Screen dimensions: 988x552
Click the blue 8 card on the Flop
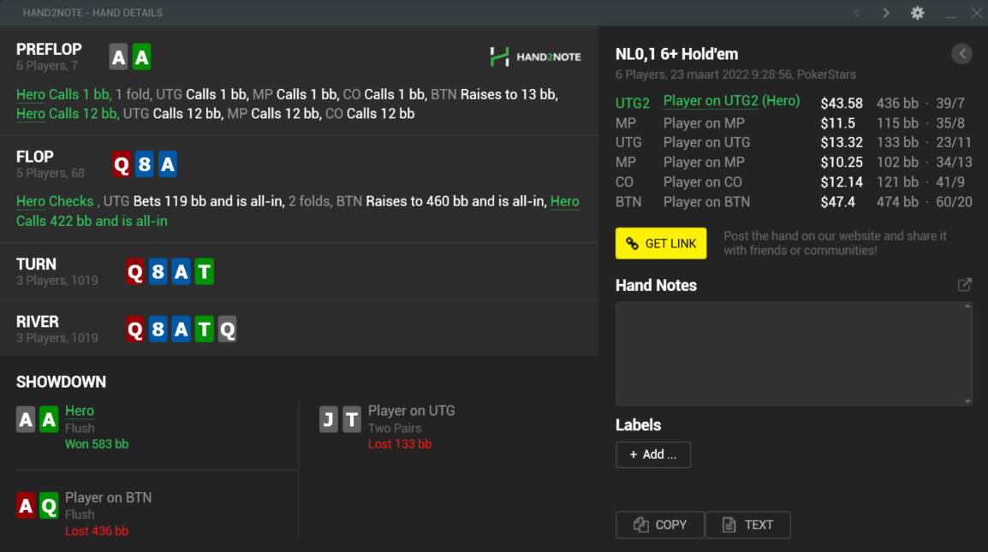(x=145, y=164)
